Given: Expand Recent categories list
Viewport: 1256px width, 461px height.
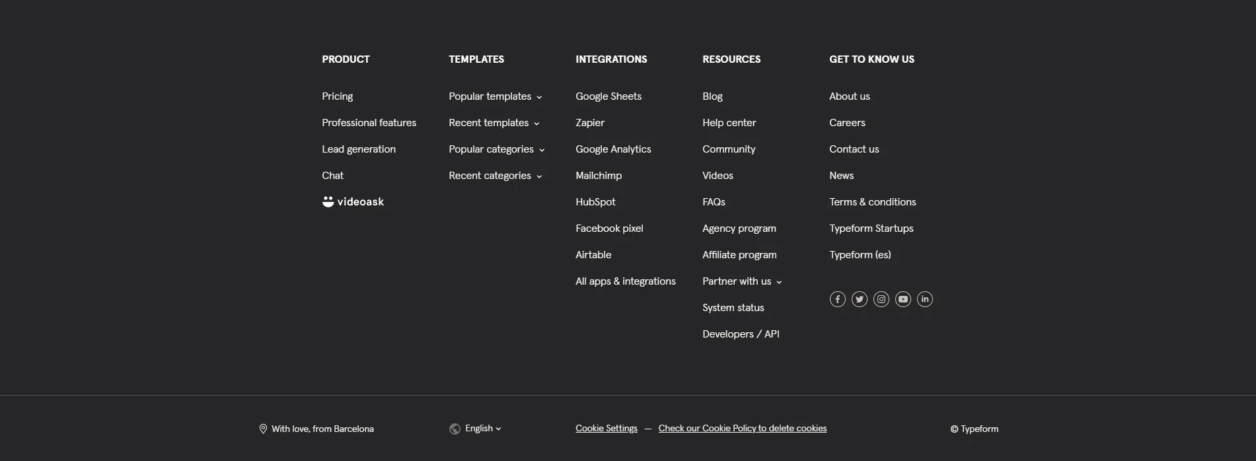Looking at the screenshot, I should click(x=496, y=176).
